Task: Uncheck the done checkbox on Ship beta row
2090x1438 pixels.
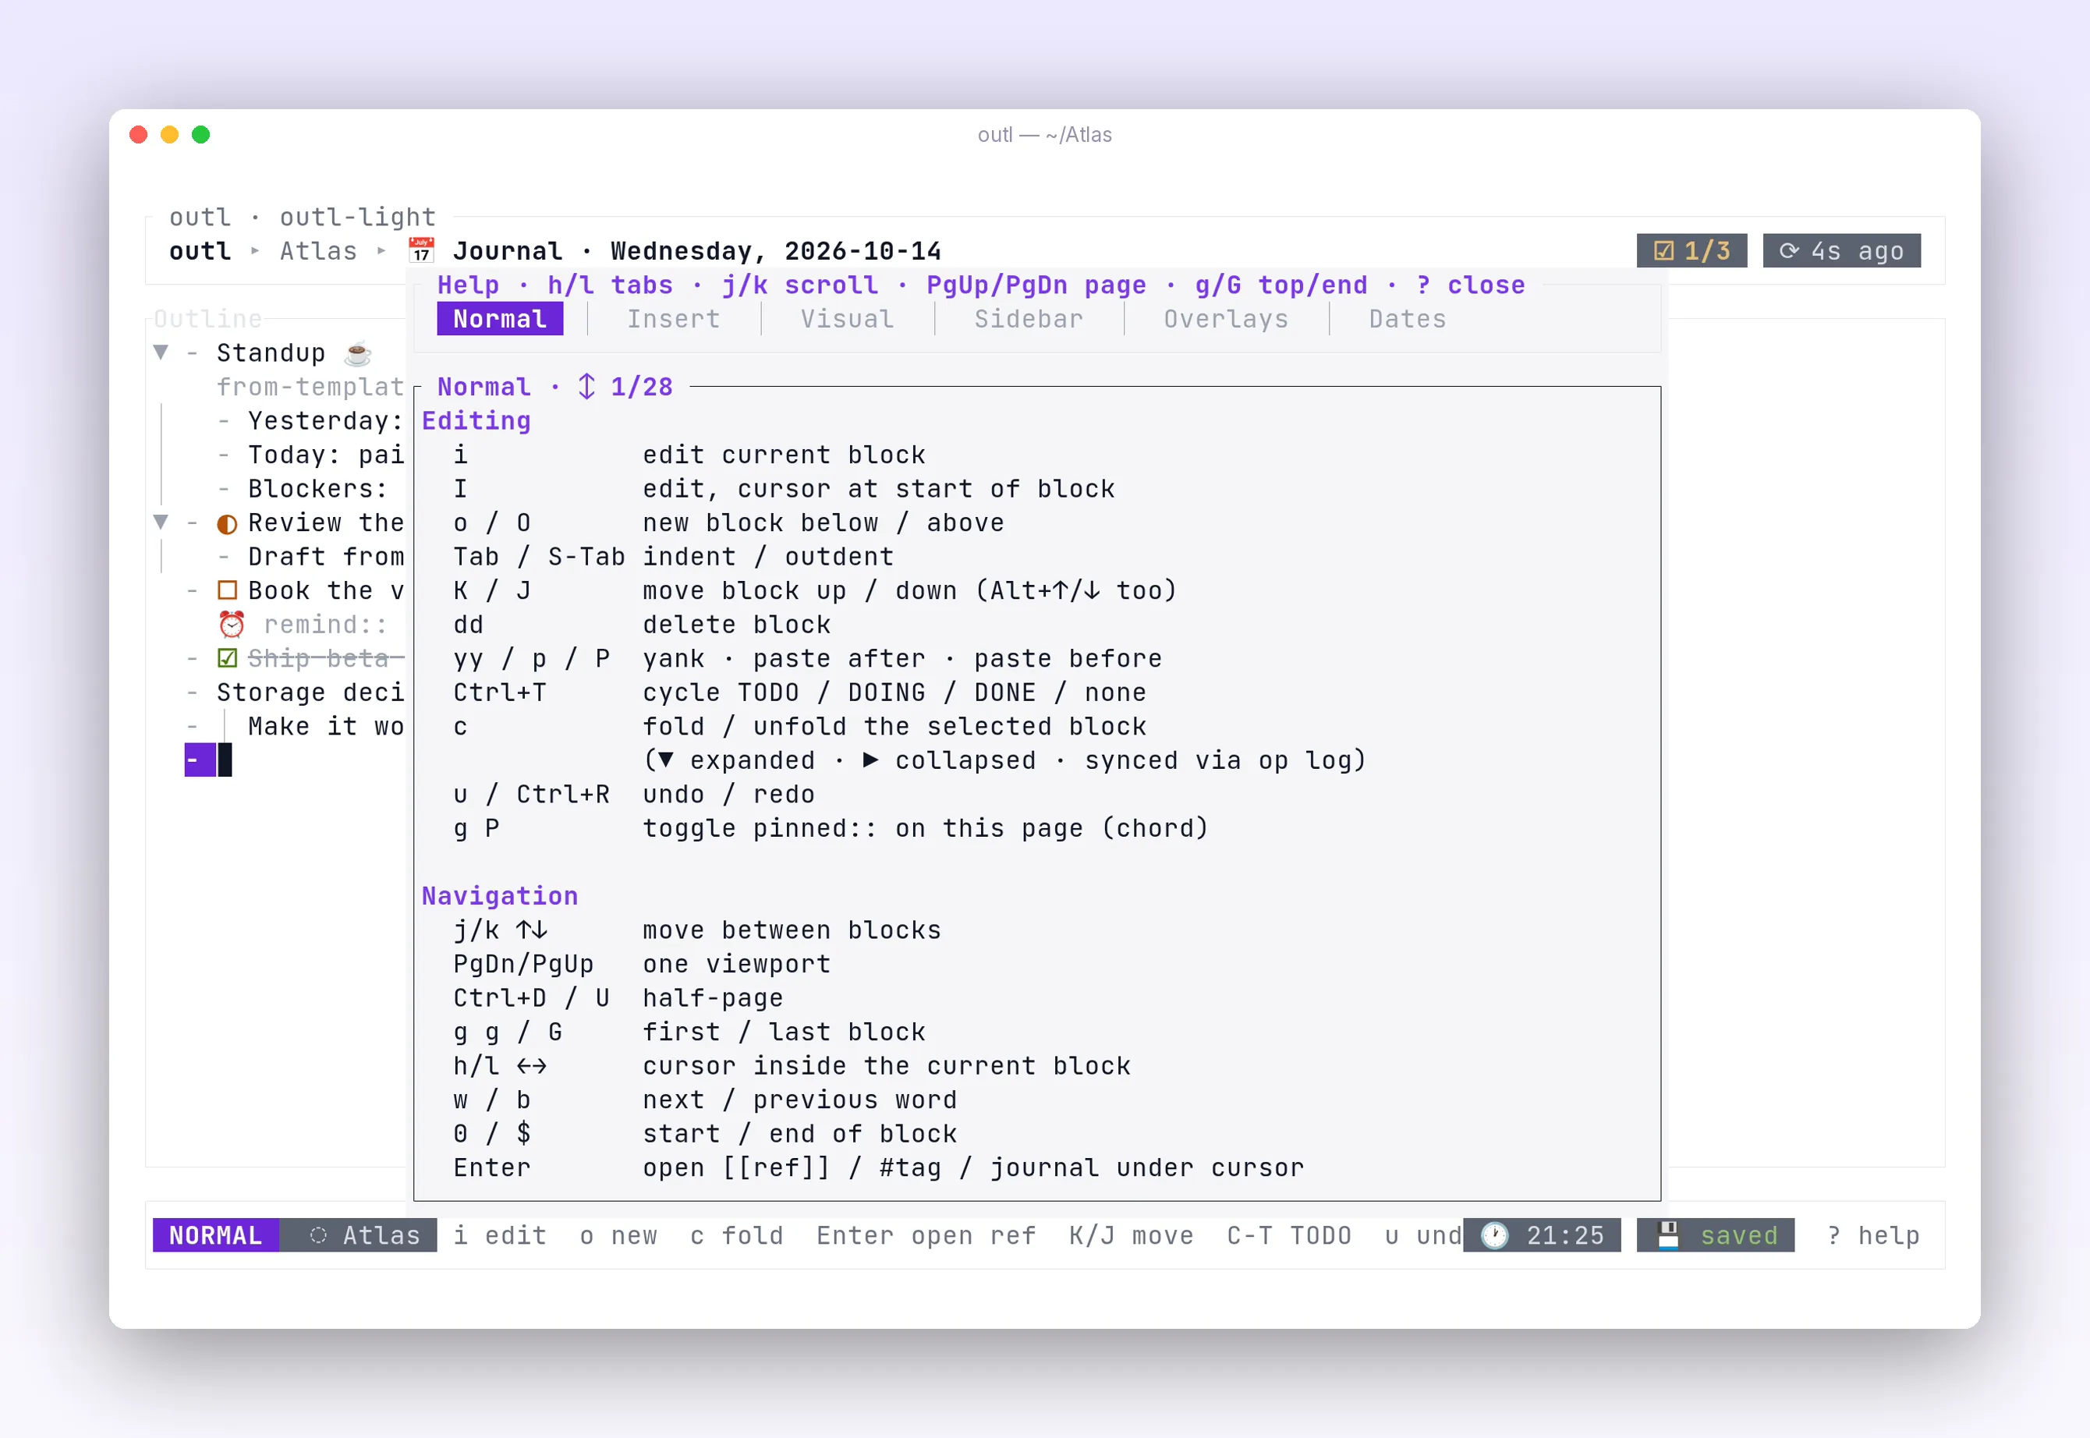Action: (227, 659)
